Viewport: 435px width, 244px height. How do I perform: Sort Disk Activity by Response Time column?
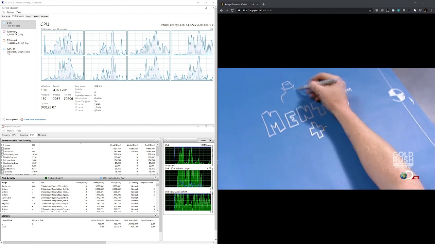(147, 183)
